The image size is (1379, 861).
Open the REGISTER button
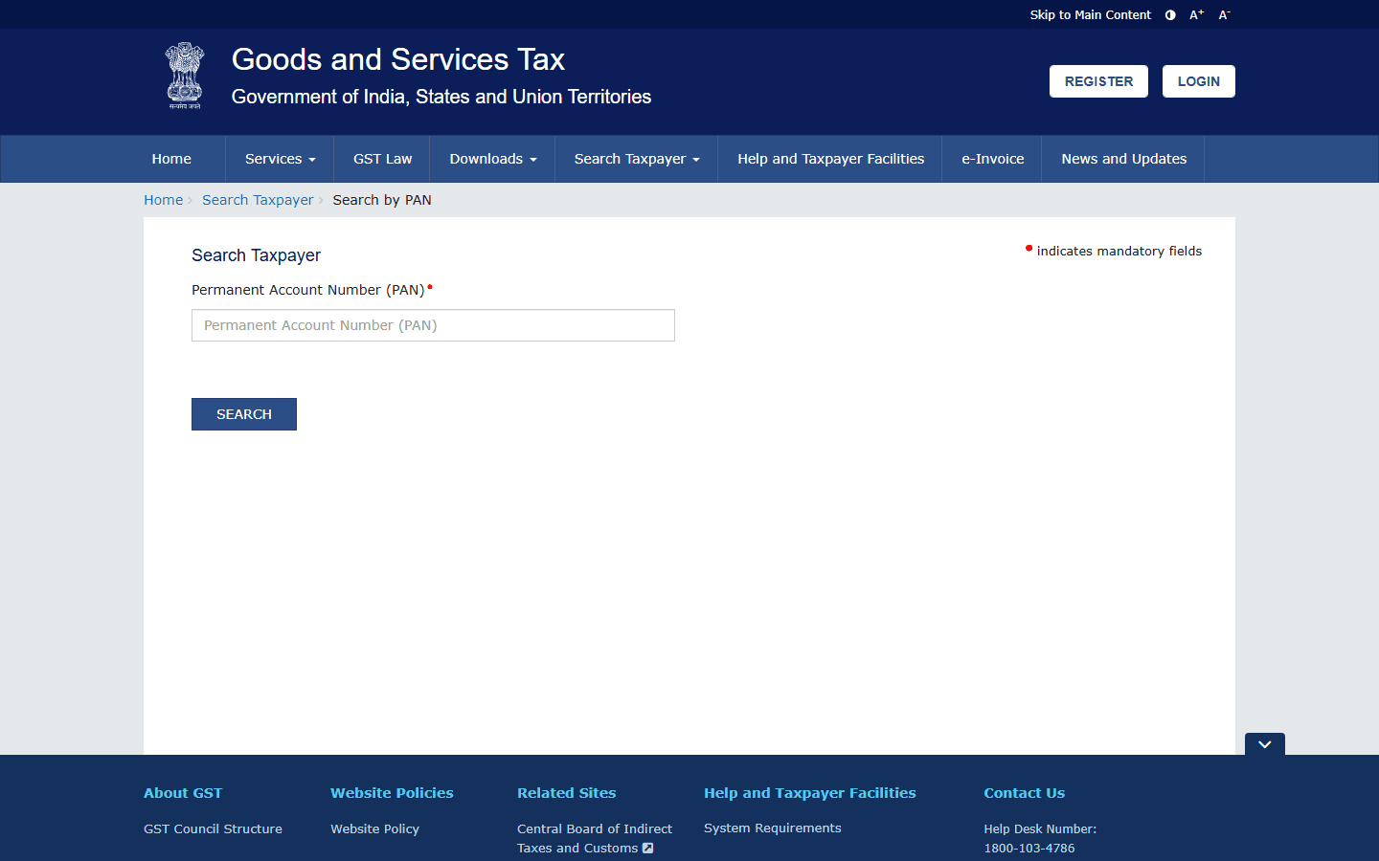1098,81
